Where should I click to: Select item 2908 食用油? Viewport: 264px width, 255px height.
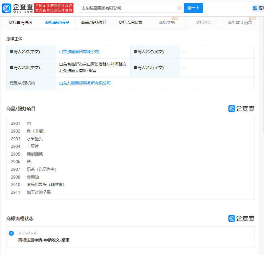coord(25,177)
